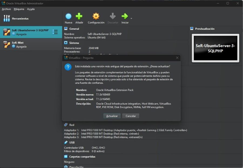Select the Herramientas tools icon
This screenshot has width=243, height=168.
click(7, 18)
